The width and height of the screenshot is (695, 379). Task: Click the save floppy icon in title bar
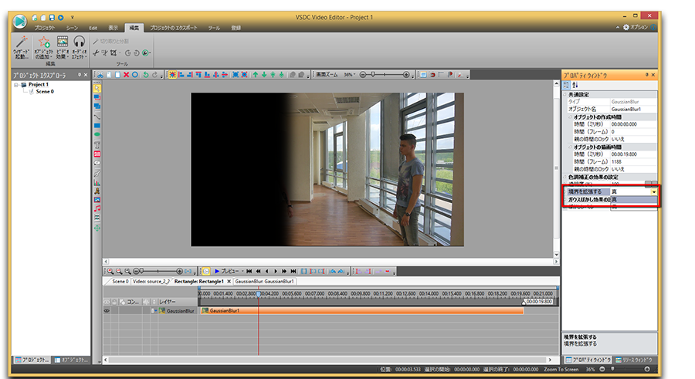[52, 18]
